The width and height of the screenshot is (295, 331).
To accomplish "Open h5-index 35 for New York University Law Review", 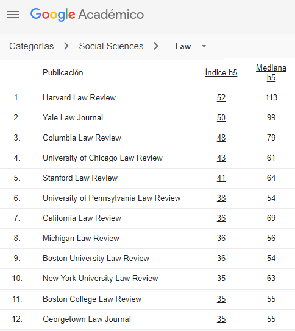I will [221, 278].
